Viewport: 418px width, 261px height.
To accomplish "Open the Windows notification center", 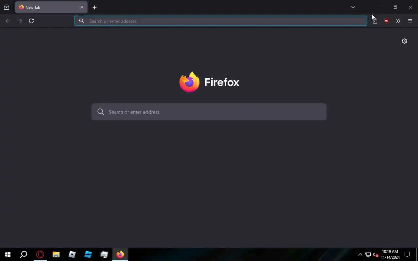I will [407, 254].
